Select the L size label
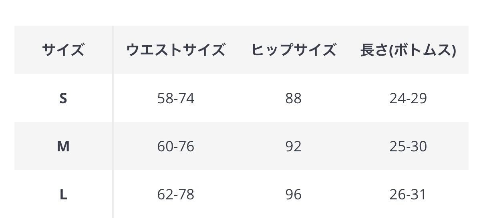 (63, 195)
